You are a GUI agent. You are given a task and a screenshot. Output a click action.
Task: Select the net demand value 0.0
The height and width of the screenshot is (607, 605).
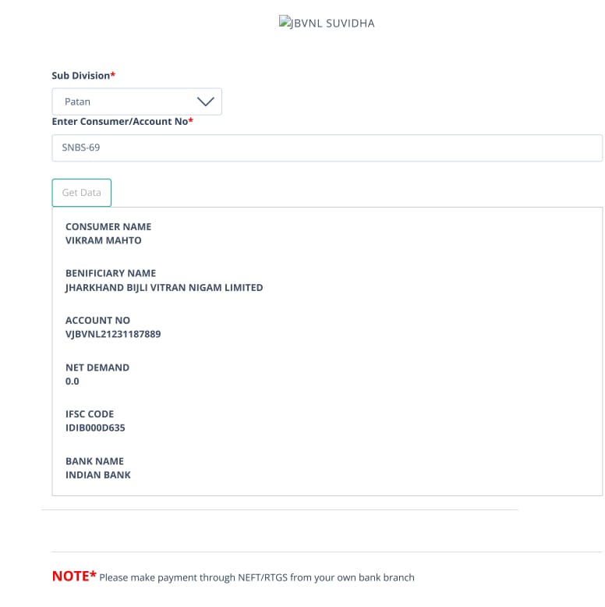[73, 382]
